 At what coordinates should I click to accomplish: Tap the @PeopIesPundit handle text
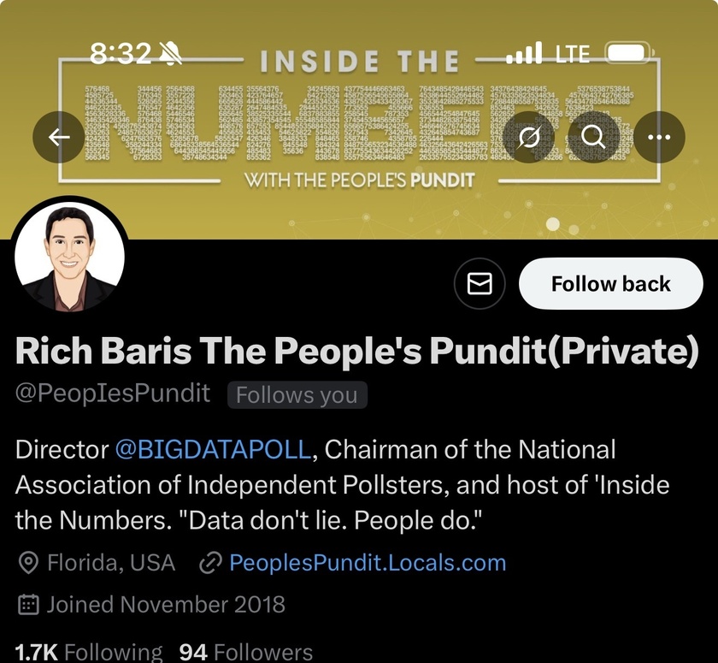tap(113, 394)
